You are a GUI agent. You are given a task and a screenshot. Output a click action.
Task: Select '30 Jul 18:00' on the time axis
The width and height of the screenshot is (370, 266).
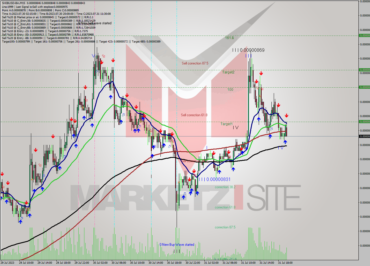click(x=174, y=263)
